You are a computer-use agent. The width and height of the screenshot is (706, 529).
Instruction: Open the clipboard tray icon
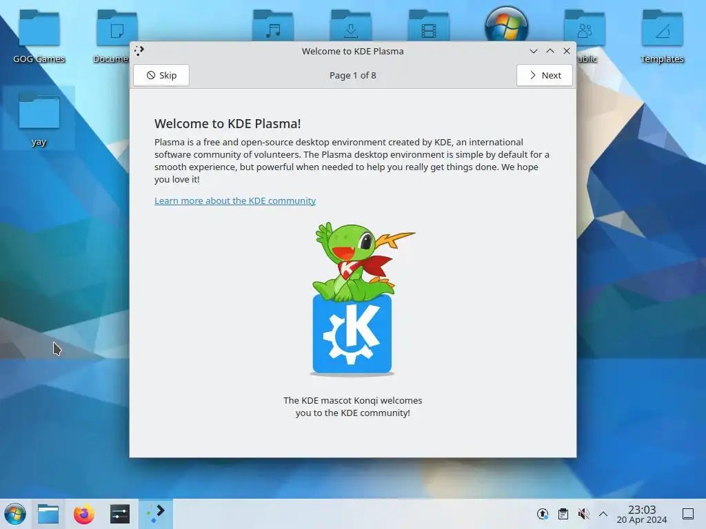pyautogui.click(x=563, y=514)
